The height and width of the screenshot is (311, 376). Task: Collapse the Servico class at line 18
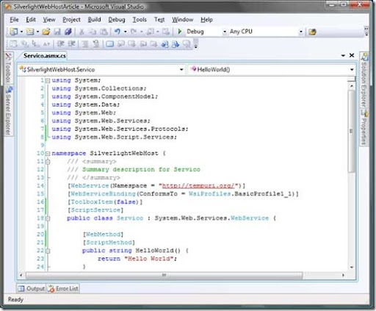pyautogui.click(x=48, y=218)
